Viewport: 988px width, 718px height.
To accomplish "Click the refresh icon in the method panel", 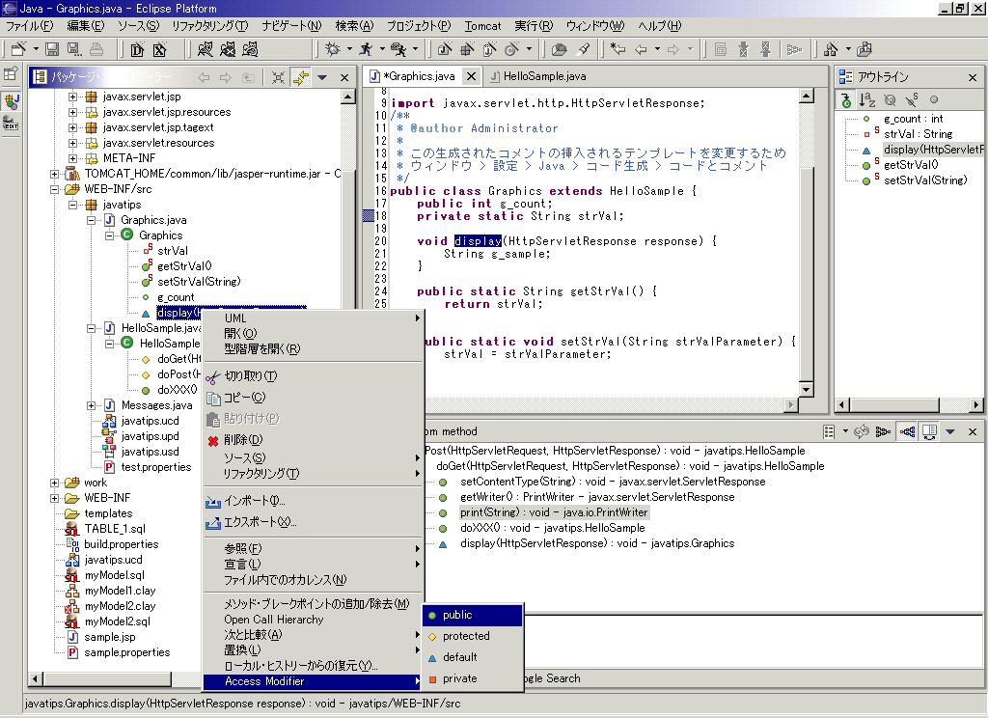I will pyautogui.click(x=862, y=431).
